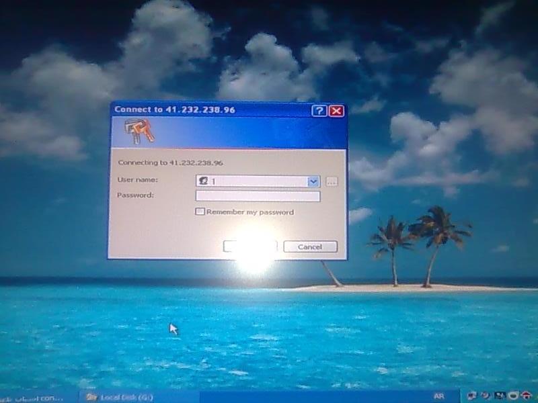538x403 pixels.
Task: Click the second system tray icon from left
Action: tap(486, 396)
